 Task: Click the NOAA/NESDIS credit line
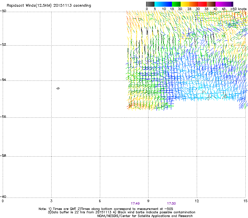[x=145, y=216]
